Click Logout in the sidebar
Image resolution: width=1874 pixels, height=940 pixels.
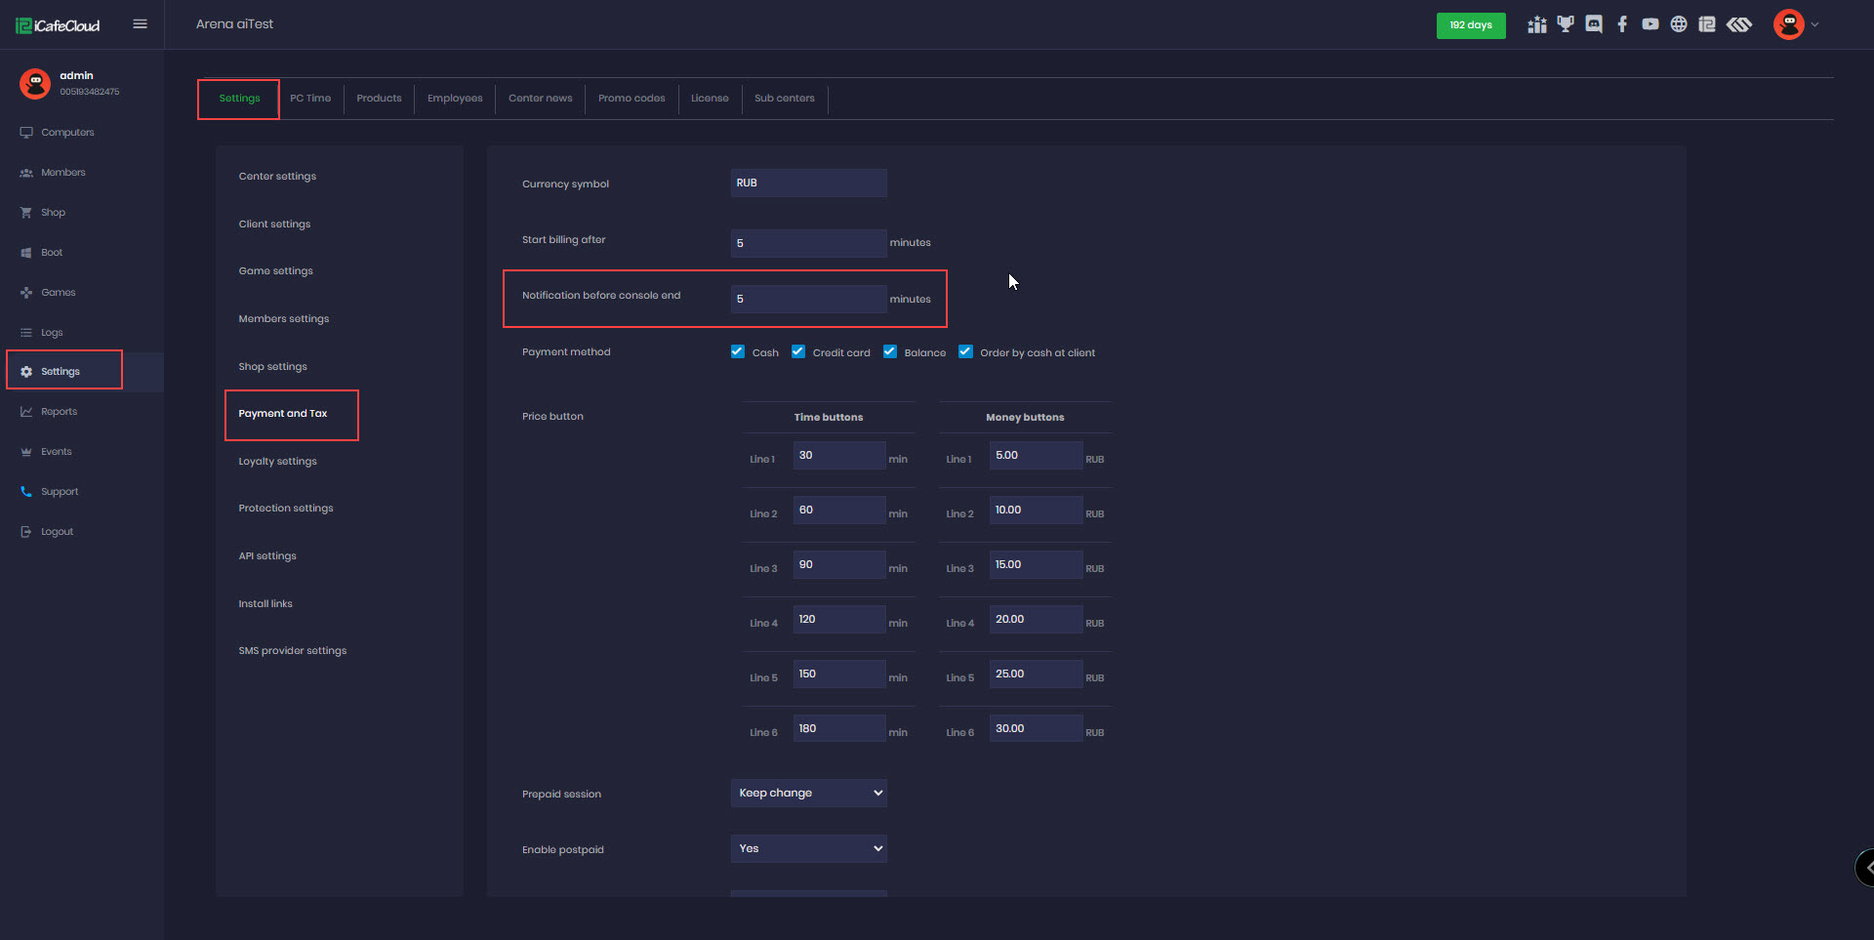(57, 532)
